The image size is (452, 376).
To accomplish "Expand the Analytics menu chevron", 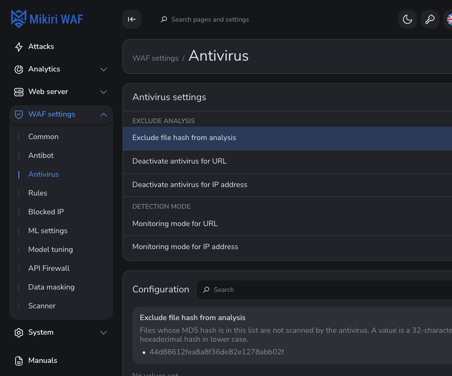I will (104, 70).
